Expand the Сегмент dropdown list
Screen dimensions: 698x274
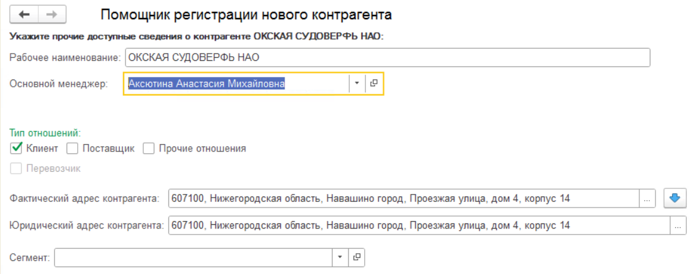point(341,257)
